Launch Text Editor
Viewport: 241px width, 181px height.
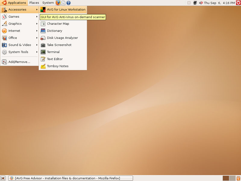click(x=63, y=59)
